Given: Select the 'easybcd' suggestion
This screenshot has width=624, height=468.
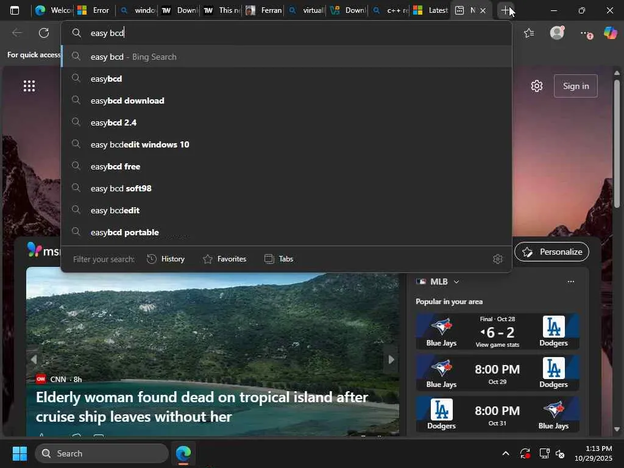Looking at the screenshot, I should pos(286,79).
